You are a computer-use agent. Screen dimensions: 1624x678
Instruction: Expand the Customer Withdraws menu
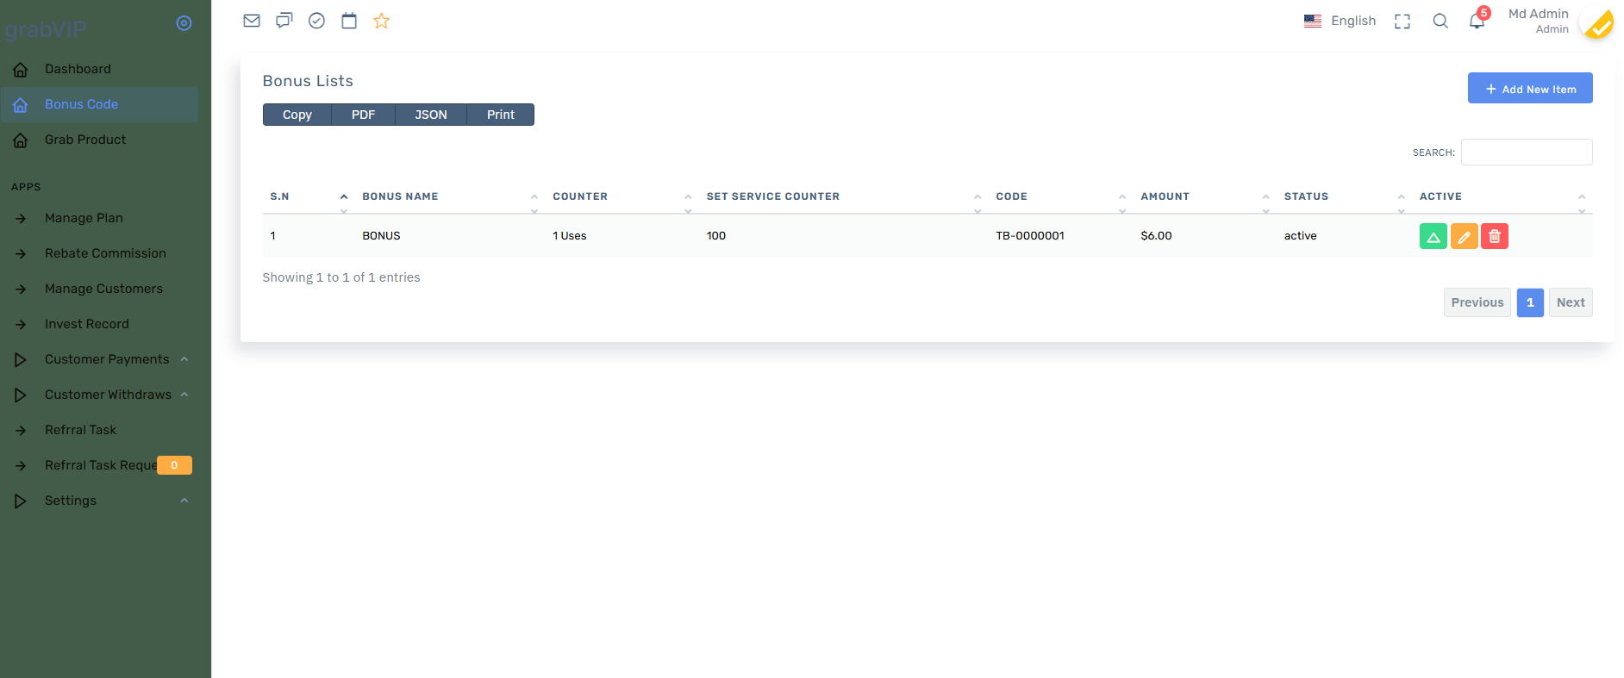108,395
